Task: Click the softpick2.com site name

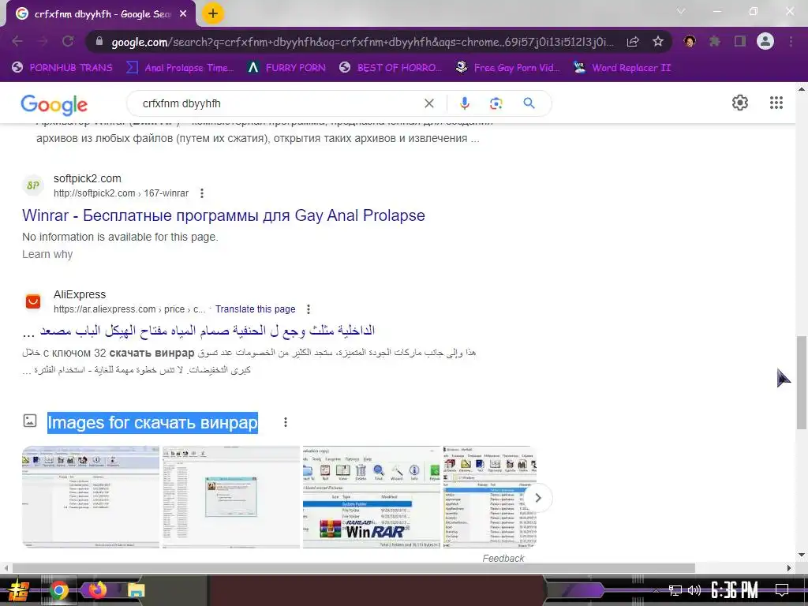Action: point(87,178)
